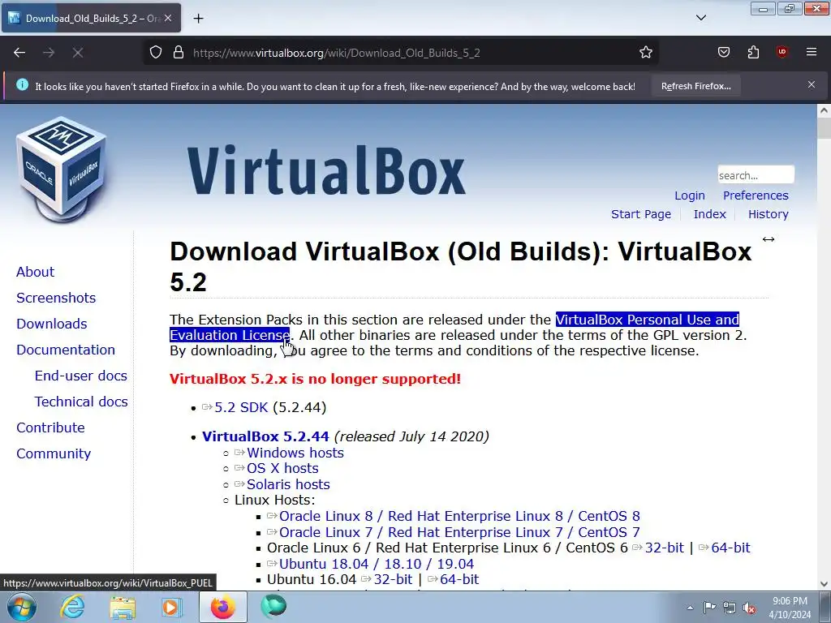Click the scrollbar down arrow
The image size is (831, 623).
[824, 584]
